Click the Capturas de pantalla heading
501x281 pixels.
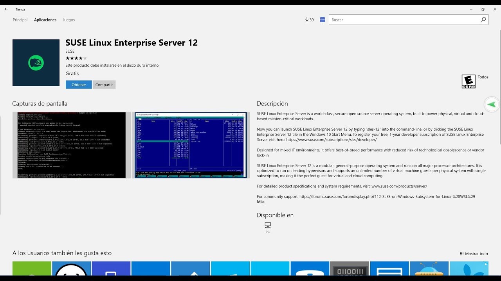point(40,103)
